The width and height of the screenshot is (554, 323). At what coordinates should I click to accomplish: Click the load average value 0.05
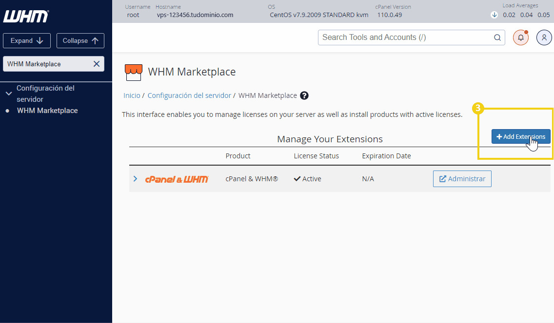pos(544,15)
